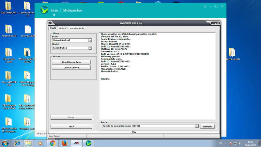Screen dimensions: 261x147
Task: Open the Falcon Box Loader folder
Action: [x=9, y=55]
